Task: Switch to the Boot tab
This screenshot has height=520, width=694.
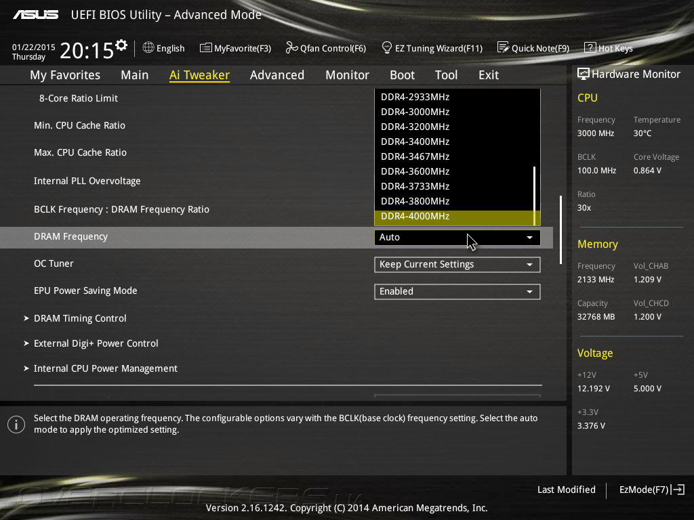Action: [x=403, y=75]
